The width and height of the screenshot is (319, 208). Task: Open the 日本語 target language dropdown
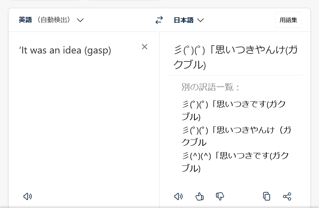(x=184, y=20)
